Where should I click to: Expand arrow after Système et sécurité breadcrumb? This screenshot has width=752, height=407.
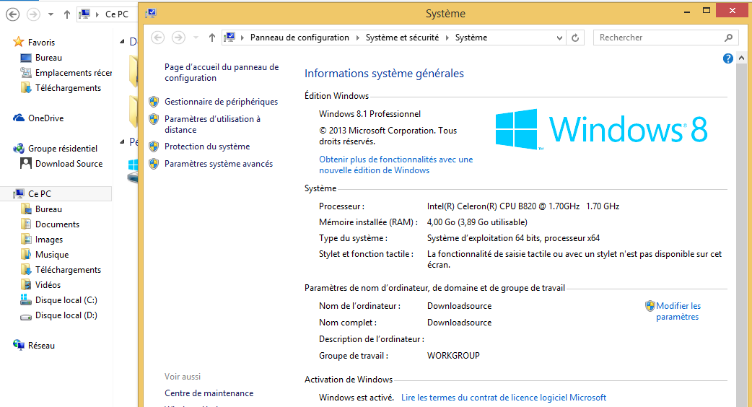tap(447, 38)
